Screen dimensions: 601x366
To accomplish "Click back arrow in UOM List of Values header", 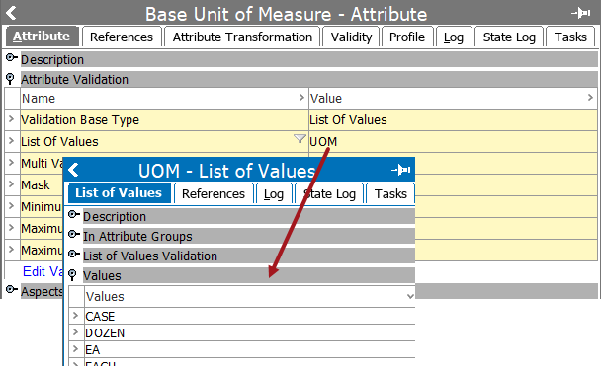I will pyautogui.click(x=73, y=170).
